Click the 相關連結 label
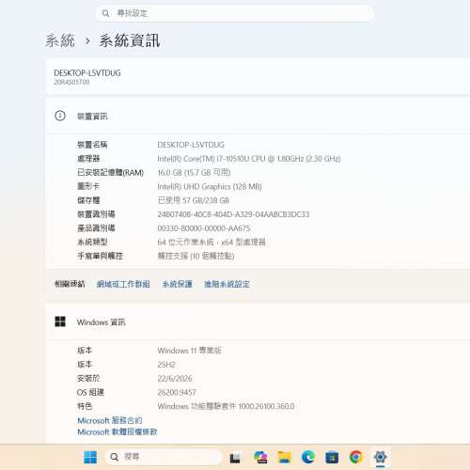 tap(70, 284)
